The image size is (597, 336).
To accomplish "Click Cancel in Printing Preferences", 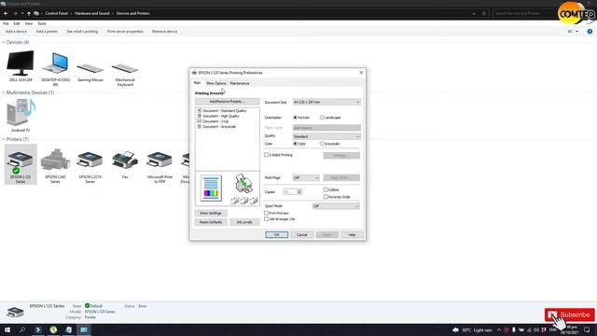I will 302,234.
